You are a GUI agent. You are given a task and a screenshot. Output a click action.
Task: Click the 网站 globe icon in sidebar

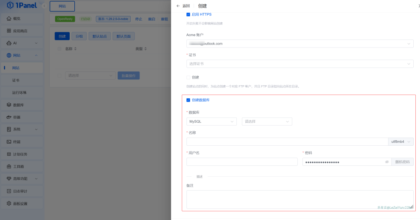click(9, 55)
